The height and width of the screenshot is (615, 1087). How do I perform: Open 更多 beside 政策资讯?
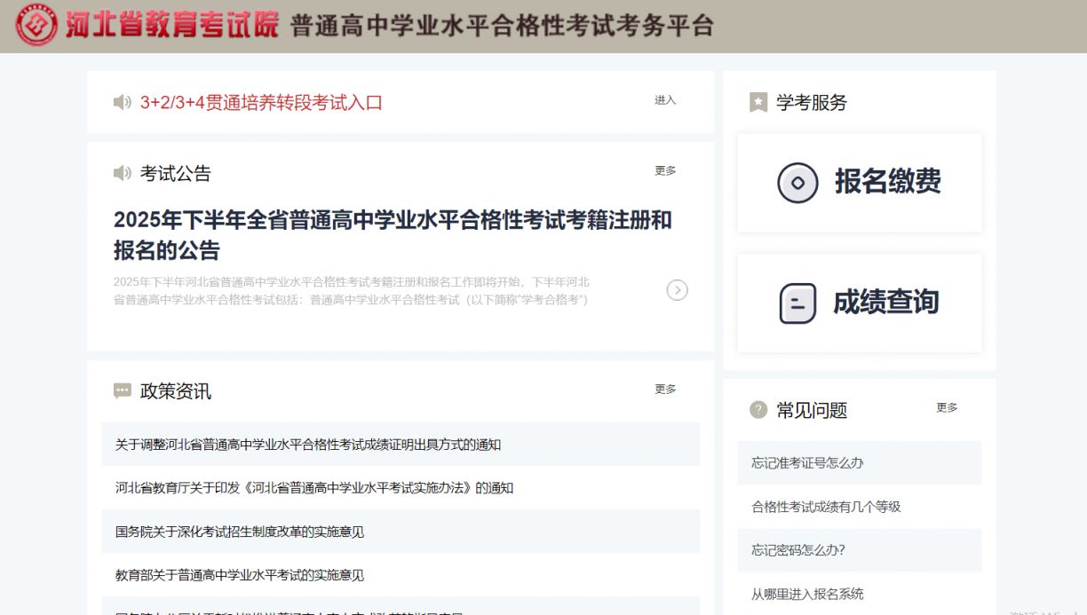point(665,390)
